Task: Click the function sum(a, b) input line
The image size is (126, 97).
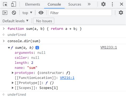Action: tap(45, 29)
